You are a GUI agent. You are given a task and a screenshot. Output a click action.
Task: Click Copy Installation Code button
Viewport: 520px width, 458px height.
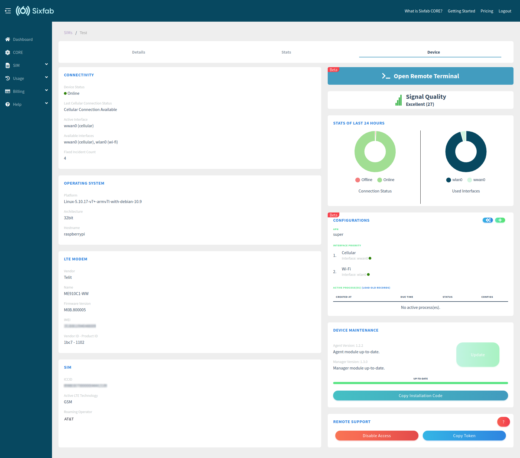click(x=420, y=395)
